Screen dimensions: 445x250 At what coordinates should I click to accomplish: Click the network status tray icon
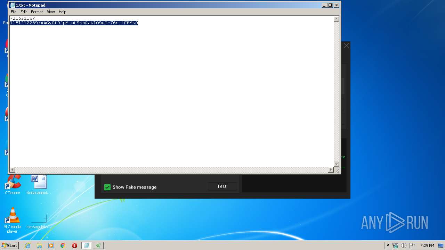[x=395, y=245]
